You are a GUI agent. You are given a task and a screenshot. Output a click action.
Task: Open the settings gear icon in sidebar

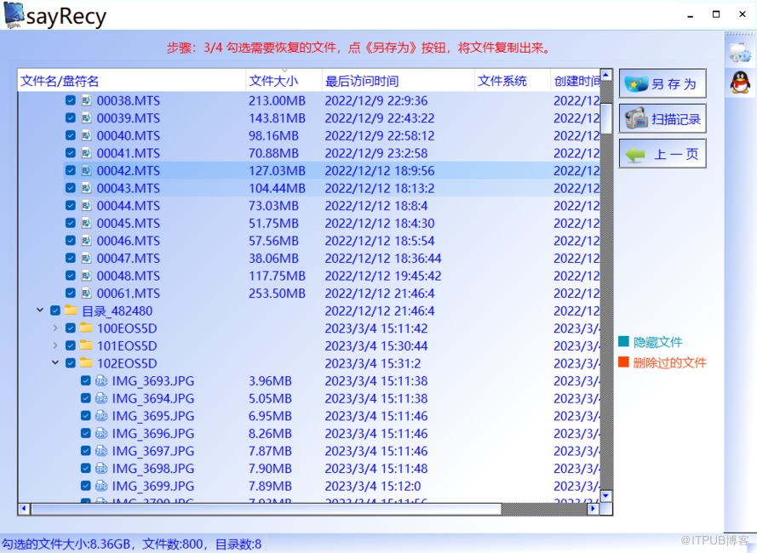coord(740,53)
